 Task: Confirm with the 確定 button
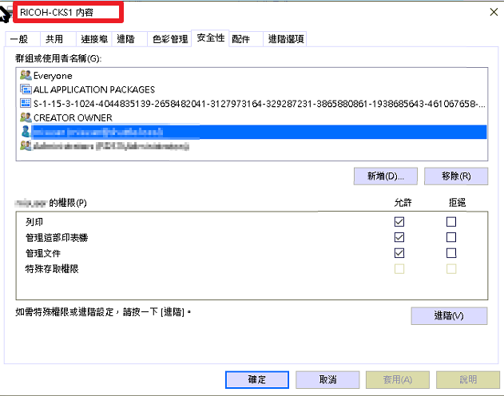[257, 379]
